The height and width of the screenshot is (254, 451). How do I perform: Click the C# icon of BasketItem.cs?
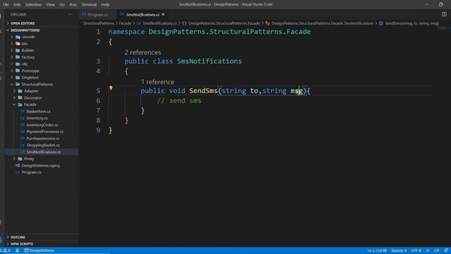(x=23, y=111)
